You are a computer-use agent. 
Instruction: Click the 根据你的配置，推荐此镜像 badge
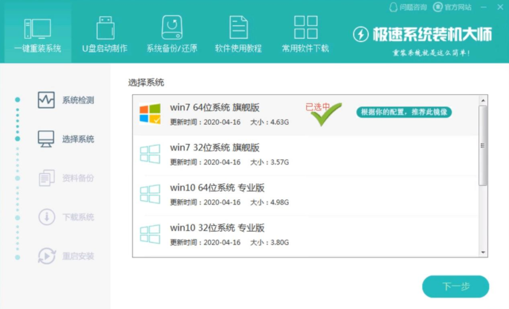click(404, 112)
